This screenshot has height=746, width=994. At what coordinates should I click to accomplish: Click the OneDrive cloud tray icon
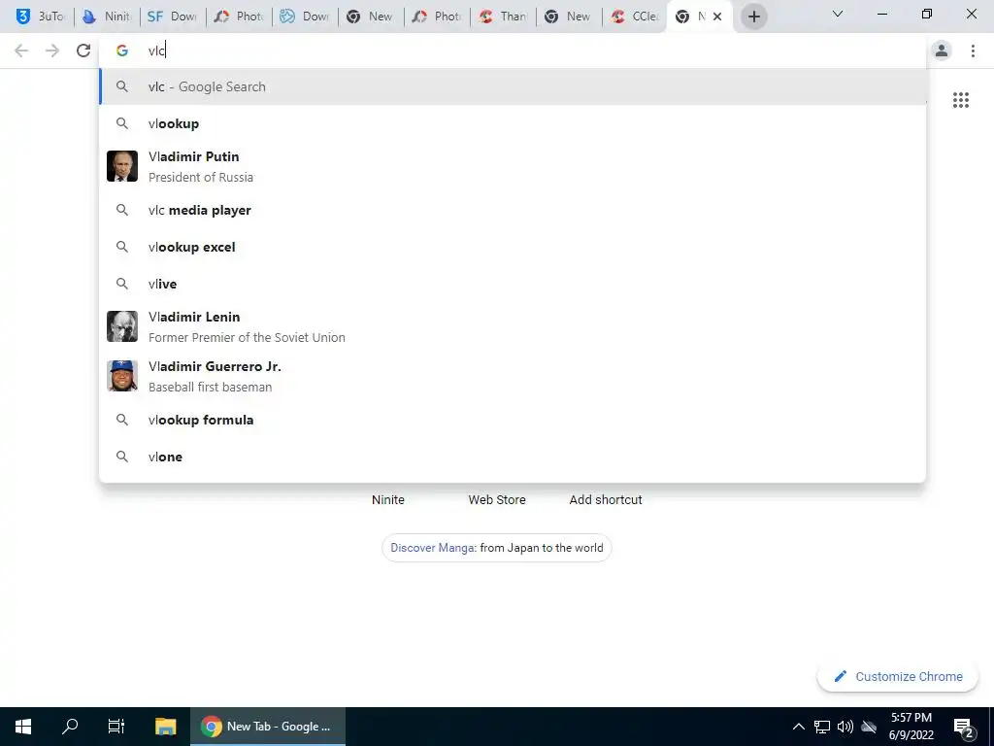(x=869, y=727)
